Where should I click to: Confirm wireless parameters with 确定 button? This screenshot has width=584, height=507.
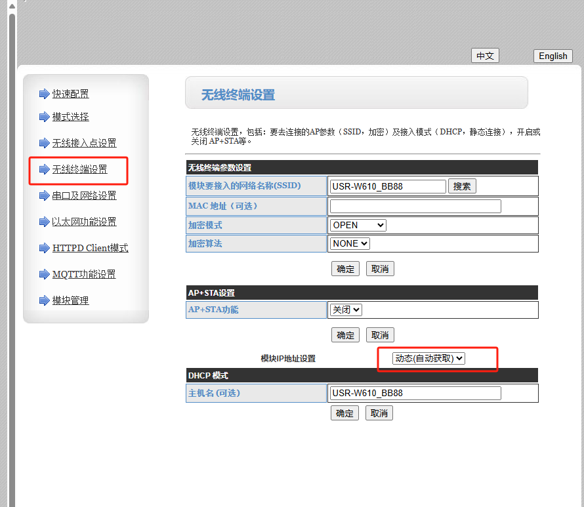pyautogui.click(x=345, y=269)
